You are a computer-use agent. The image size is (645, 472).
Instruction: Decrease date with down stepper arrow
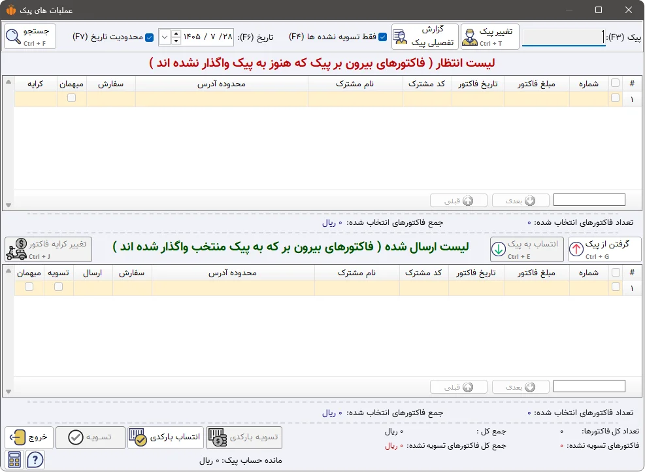click(x=176, y=41)
